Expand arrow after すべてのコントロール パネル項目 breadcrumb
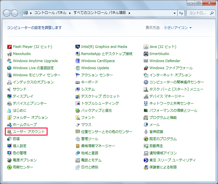Screen dimensions: 218x184 (129, 13)
